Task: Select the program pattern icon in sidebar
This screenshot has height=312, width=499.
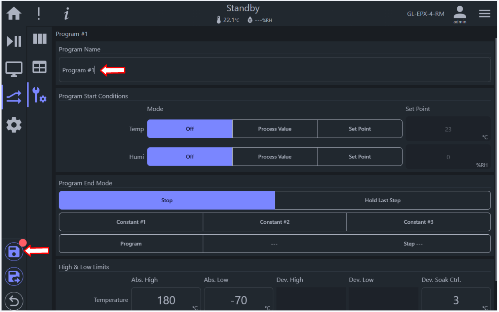Action: (14, 97)
